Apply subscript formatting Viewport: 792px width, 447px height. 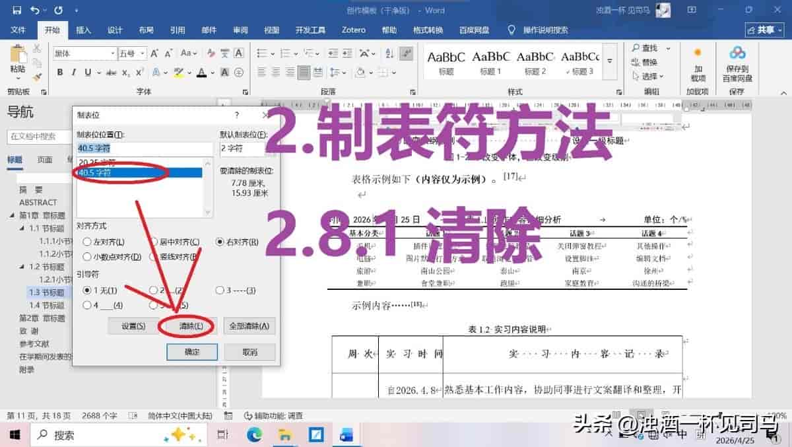(x=125, y=73)
